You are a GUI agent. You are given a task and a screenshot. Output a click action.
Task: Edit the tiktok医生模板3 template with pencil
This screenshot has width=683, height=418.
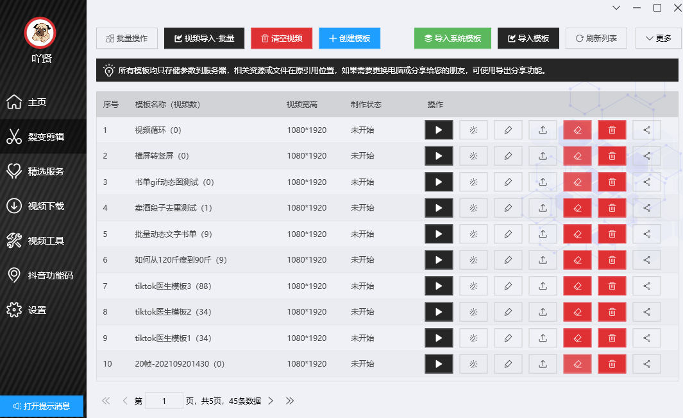pos(508,286)
